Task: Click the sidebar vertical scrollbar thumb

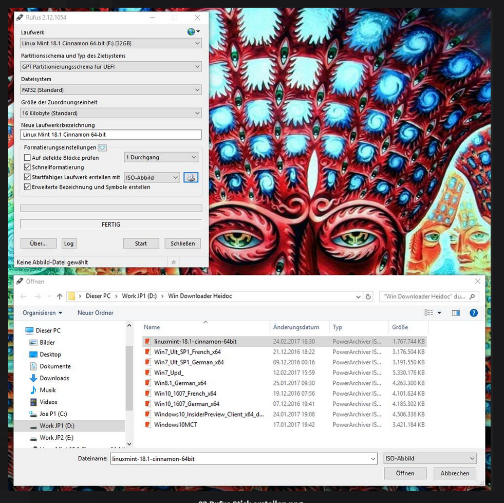Action: tap(129, 378)
